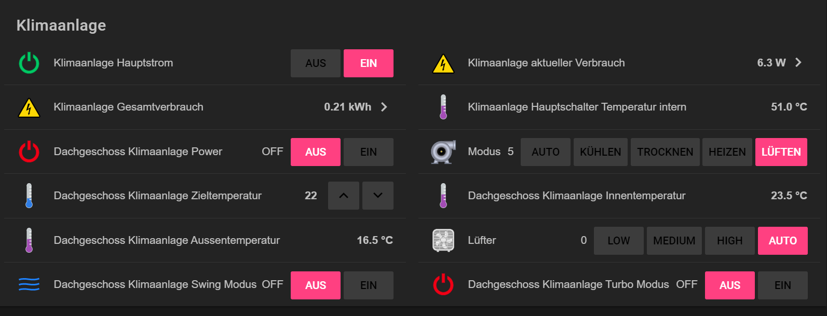Switch Dachgeschoss Klimaanlage Power to EIN
This screenshot has height=316, width=827.
coord(369,152)
